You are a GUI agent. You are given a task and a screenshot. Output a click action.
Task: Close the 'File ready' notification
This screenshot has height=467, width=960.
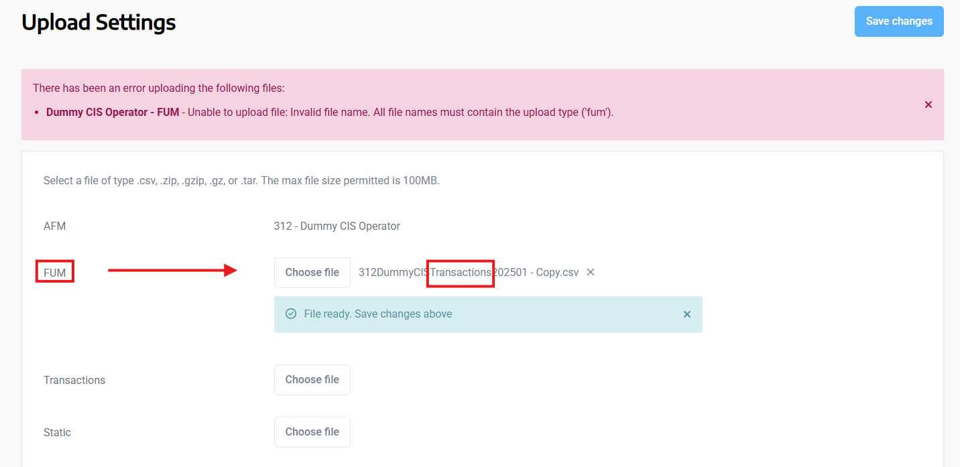(x=687, y=314)
